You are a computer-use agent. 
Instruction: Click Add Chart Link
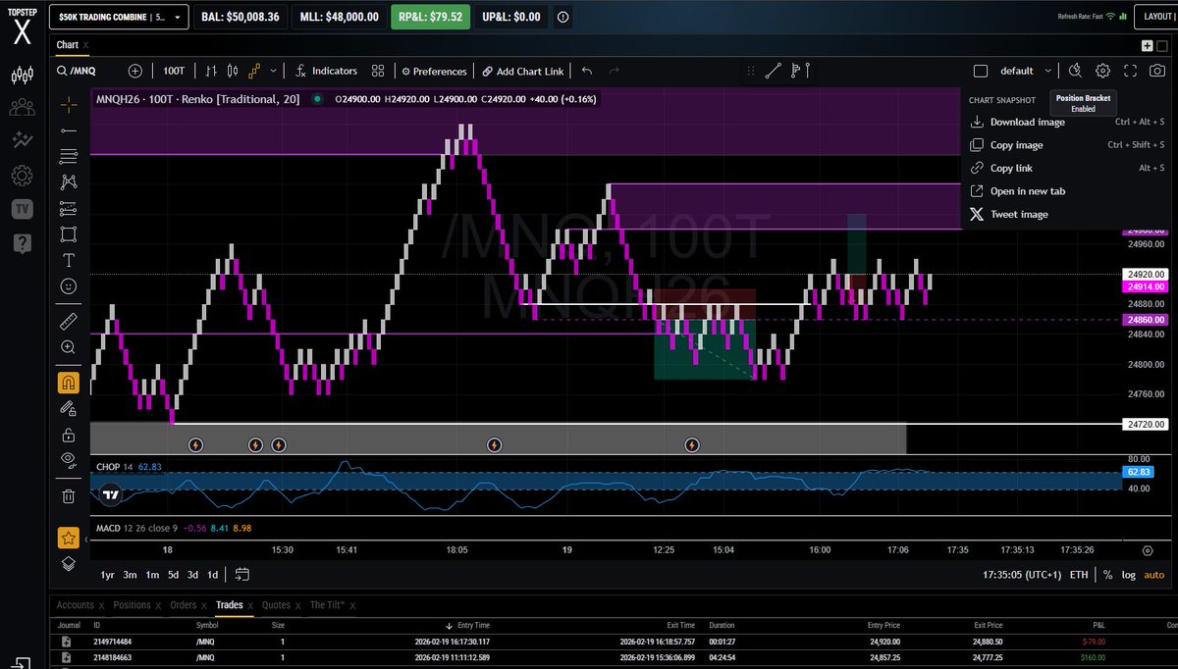pyautogui.click(x=523, y=71)
